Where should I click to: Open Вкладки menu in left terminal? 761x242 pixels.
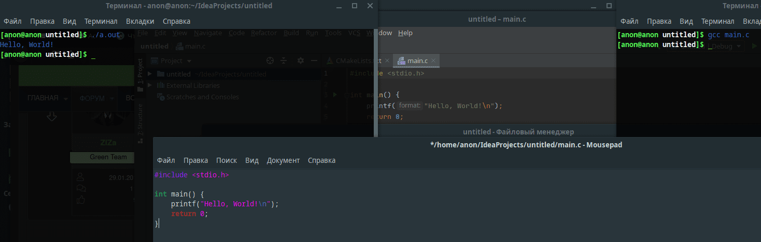pyautogui.click(x=140, y=21)
